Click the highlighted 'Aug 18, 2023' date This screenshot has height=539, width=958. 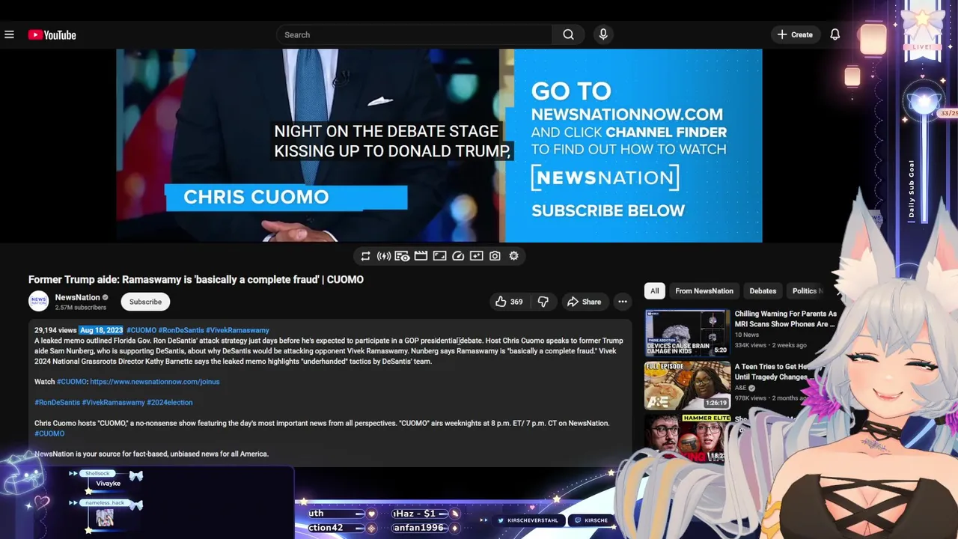[x=101, y=330]
